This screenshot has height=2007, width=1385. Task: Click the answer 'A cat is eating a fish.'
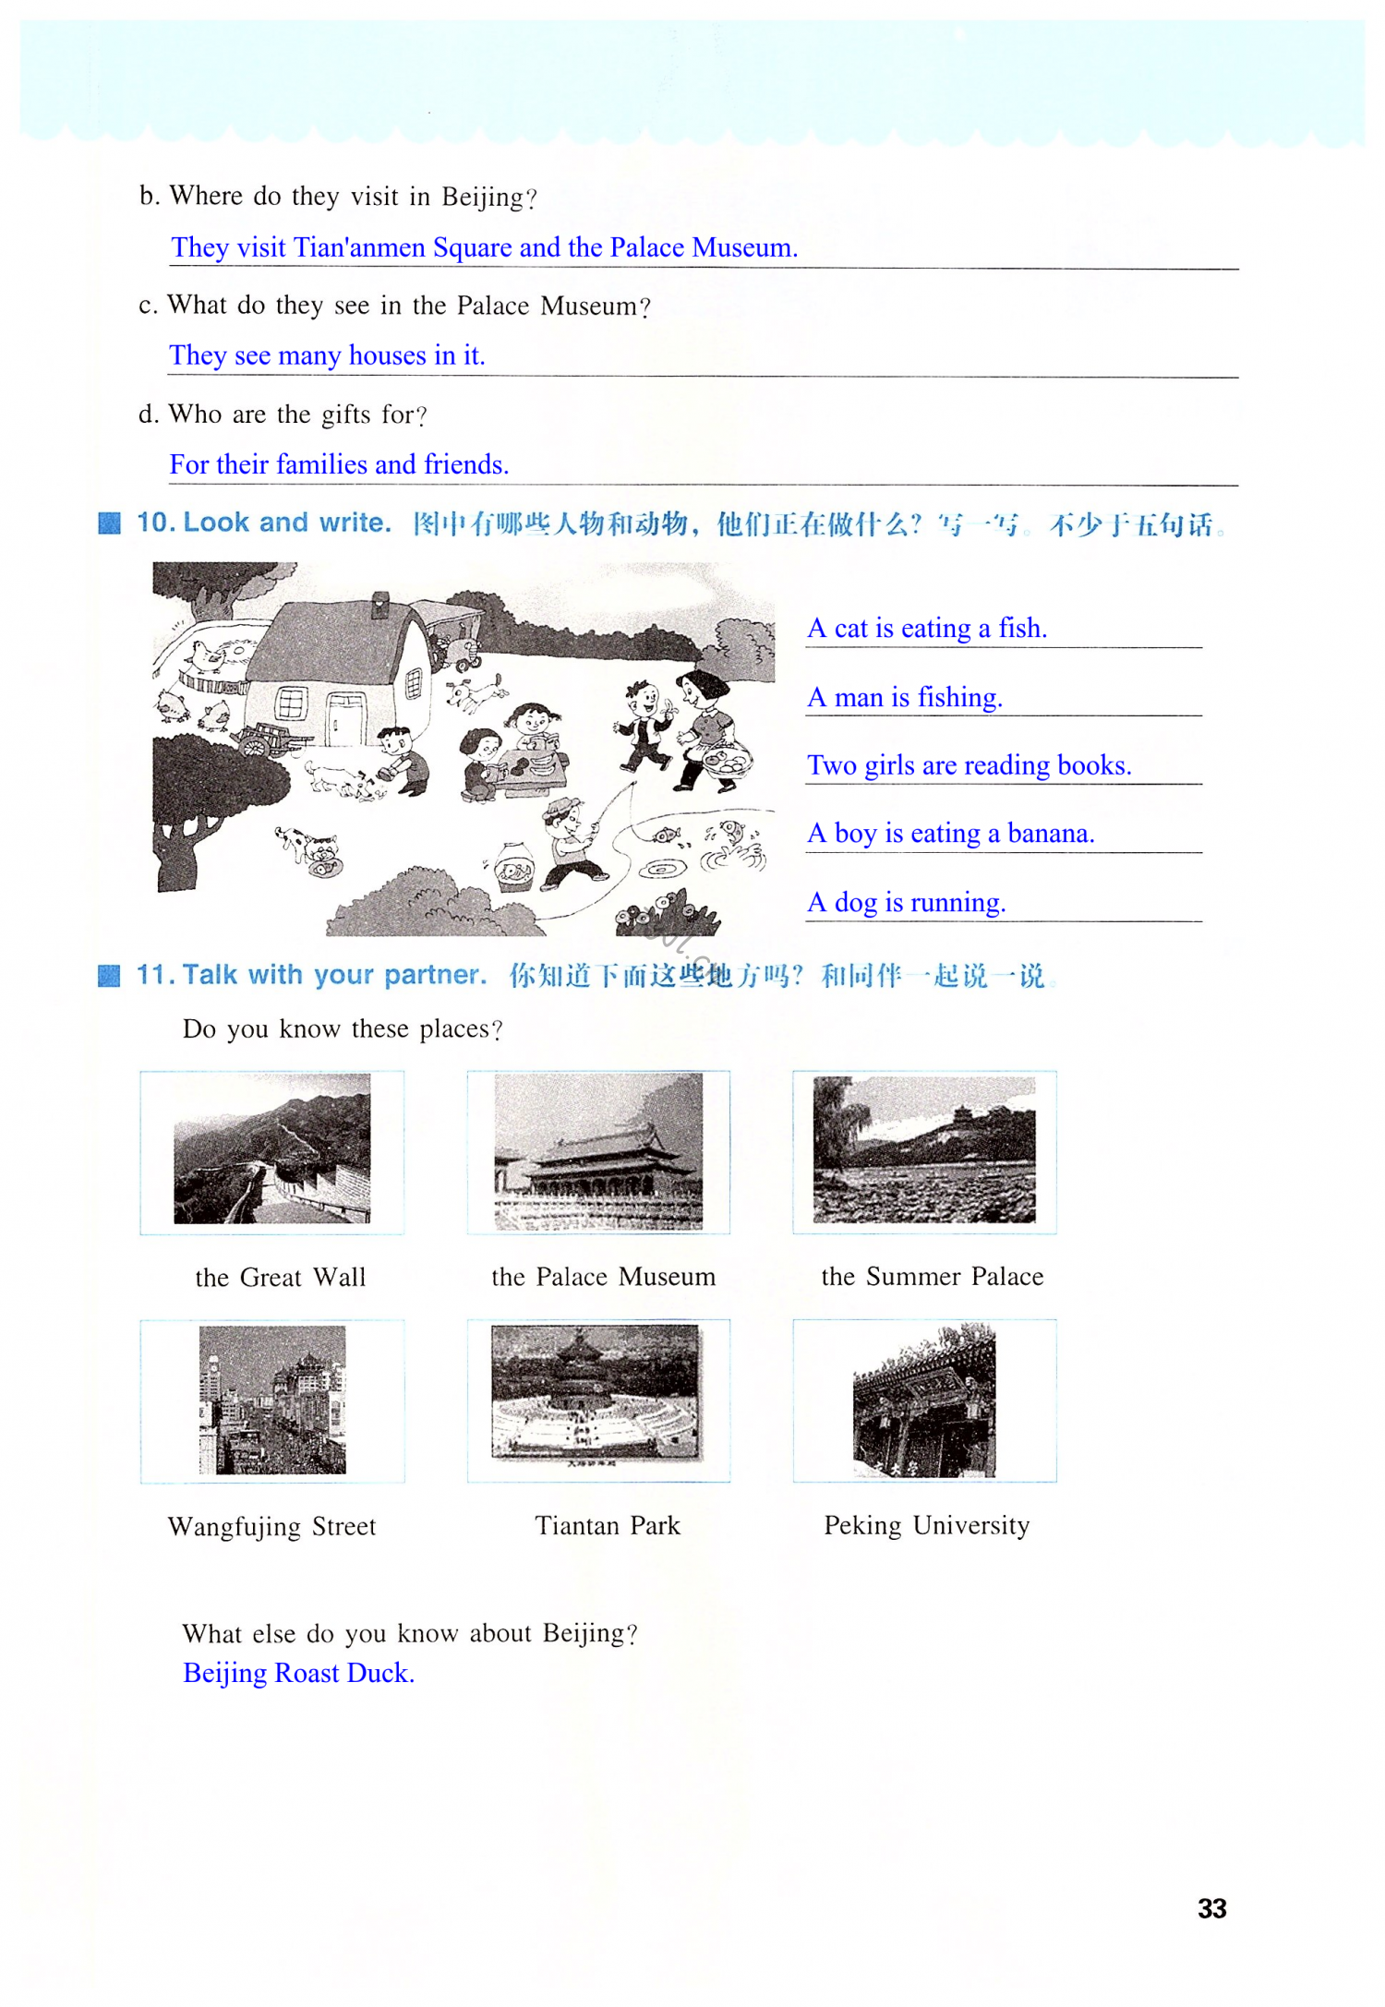927,628
